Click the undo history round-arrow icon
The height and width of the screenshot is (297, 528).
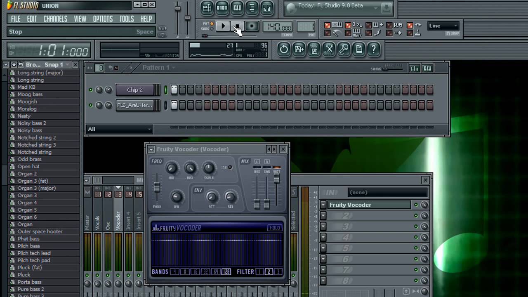(x=284, y=49)
